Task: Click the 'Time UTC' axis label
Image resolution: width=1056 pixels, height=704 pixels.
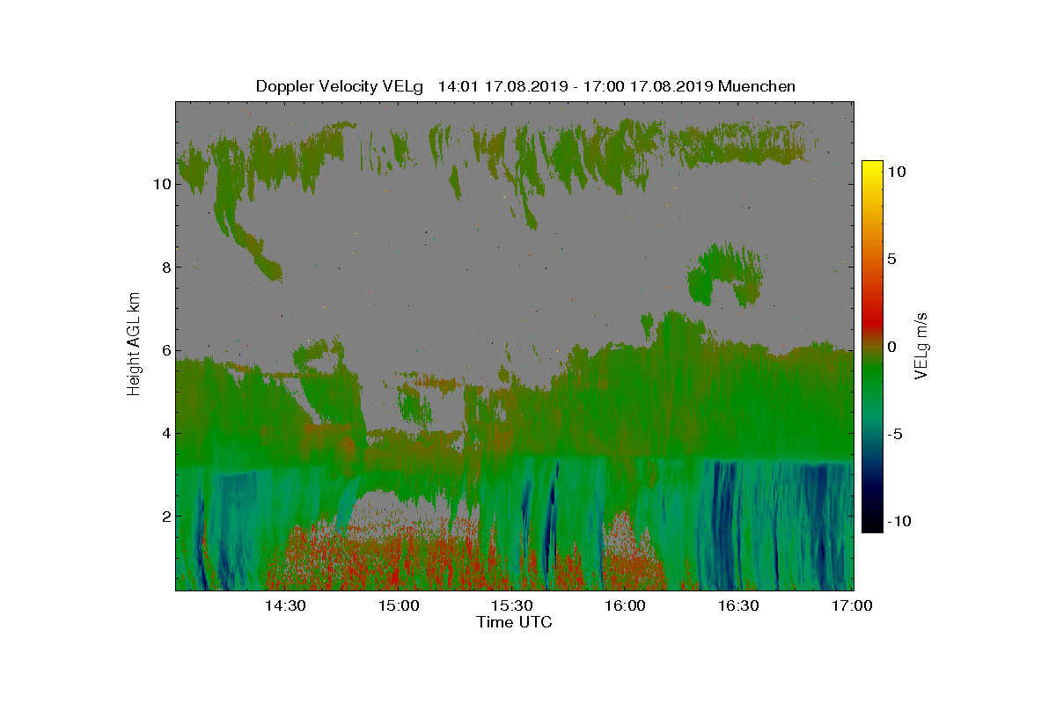Action: point(515,622)
